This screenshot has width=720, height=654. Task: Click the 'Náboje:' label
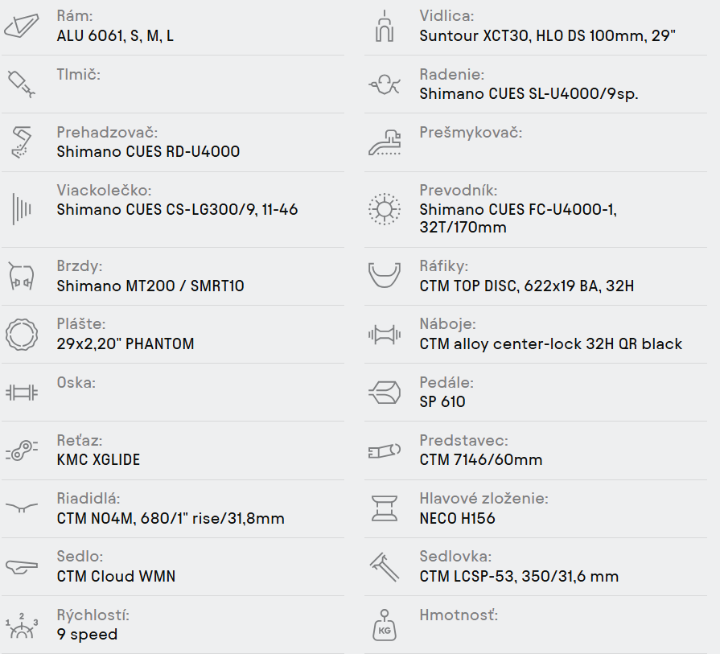[x=448, y=324]
